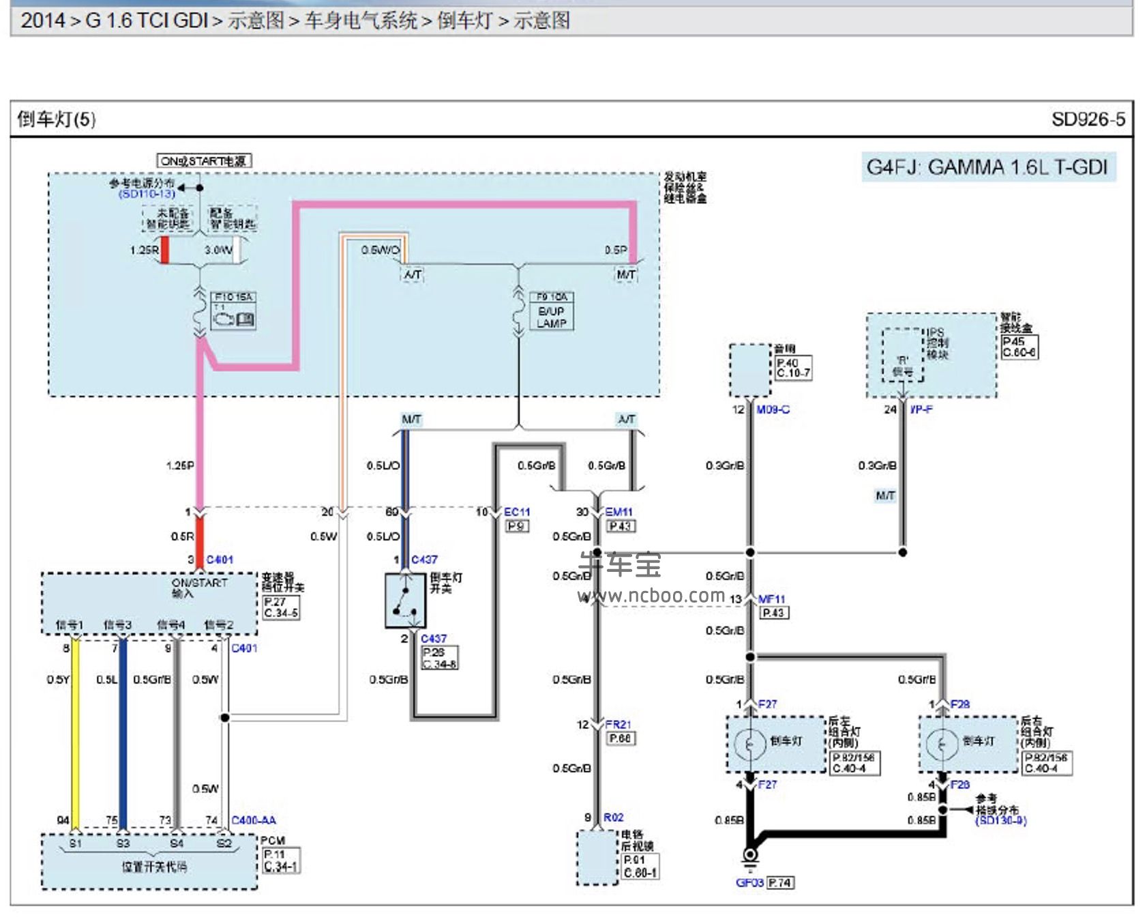Screen dimensions: 1147x924
Task: Open the 2014 breadcrumb level
Action: [x=43, y=20]
